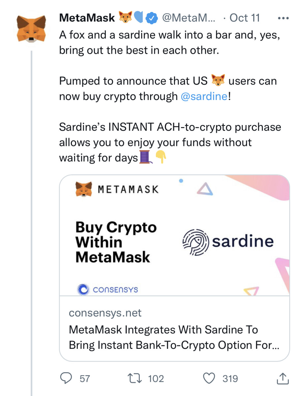Click the @MetaM... handle
This screenshot has width=303, height=396.
click(188, 18)
